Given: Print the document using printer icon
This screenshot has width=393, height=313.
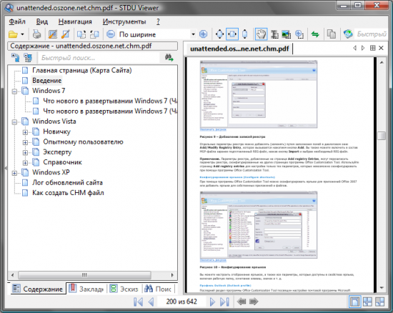Looking at the screenshot, I should (x=37, y=34).
